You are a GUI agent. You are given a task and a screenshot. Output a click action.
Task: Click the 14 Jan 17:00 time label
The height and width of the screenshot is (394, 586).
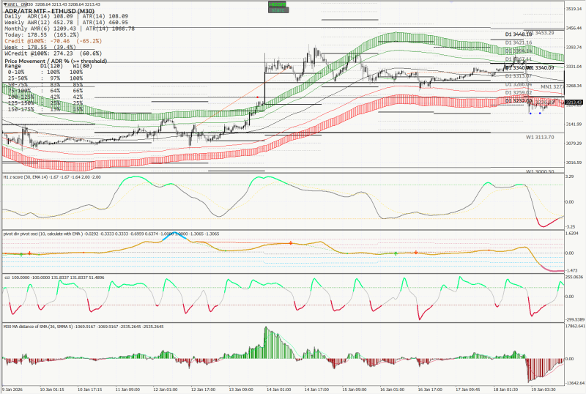(x=316, y=390)
